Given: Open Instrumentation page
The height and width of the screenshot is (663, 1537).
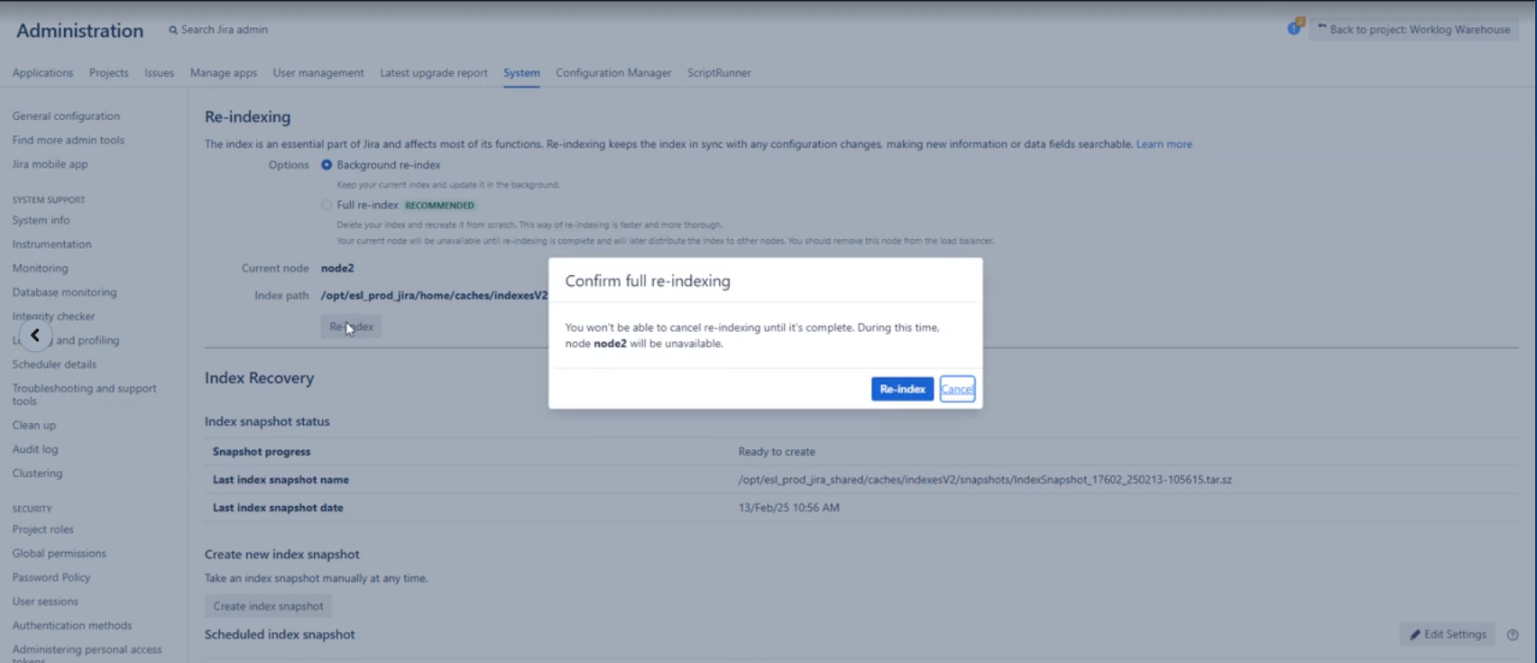Looking at the screenshot, I should click(52, 244).
